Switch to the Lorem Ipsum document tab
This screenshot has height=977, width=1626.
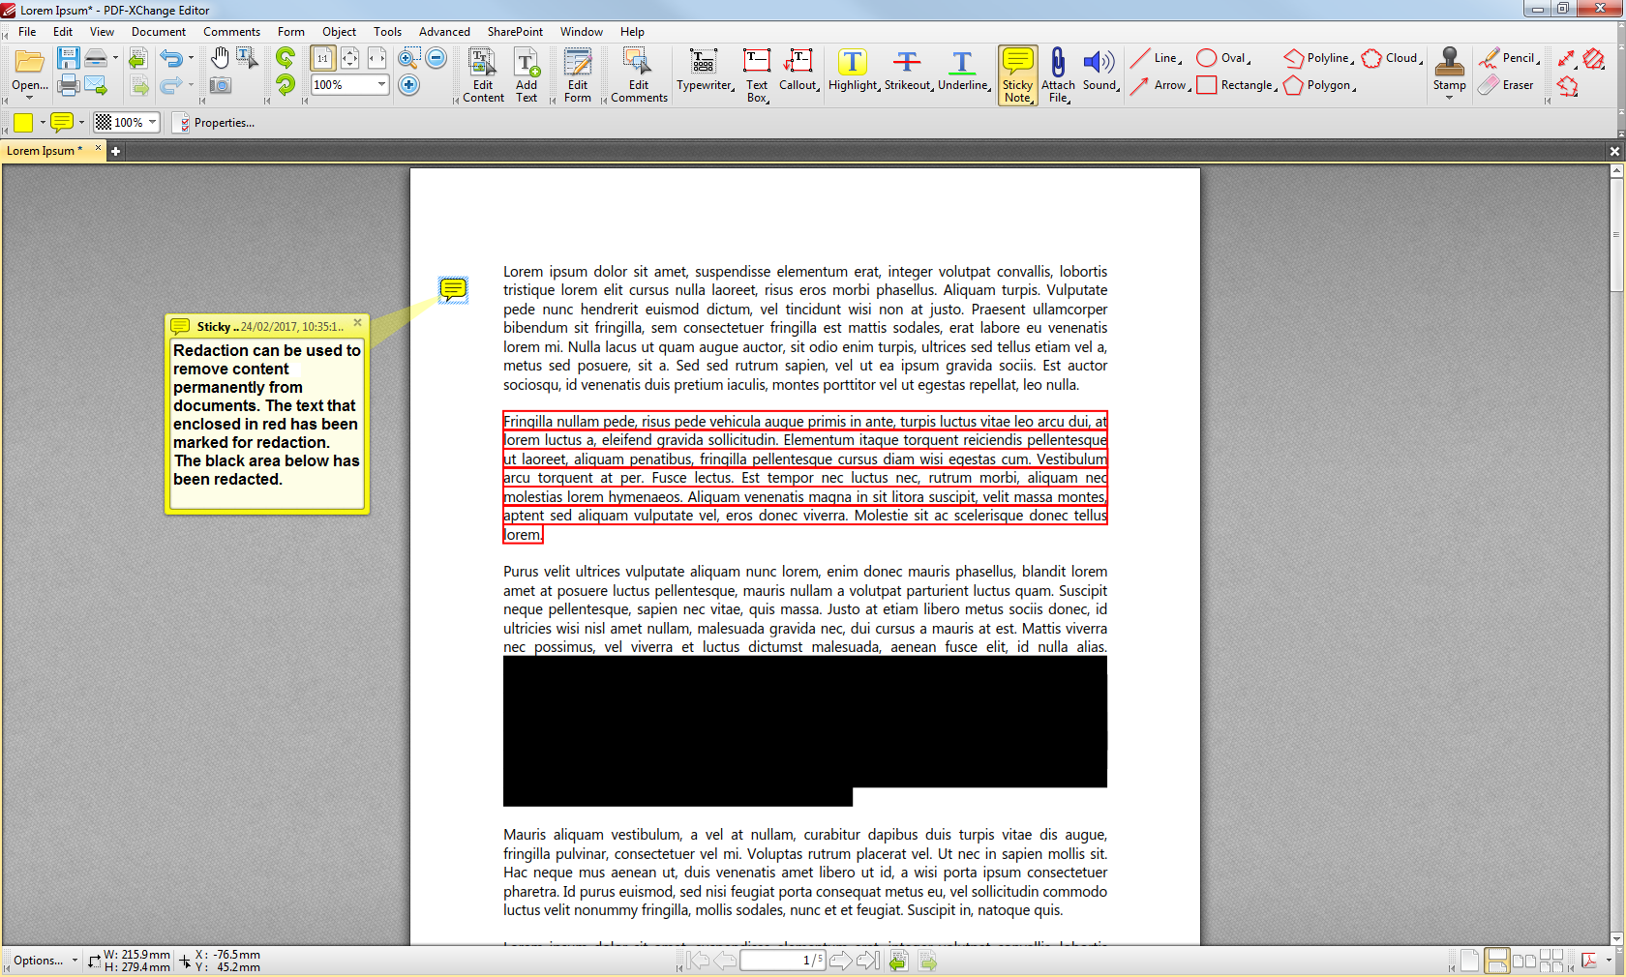45,150
